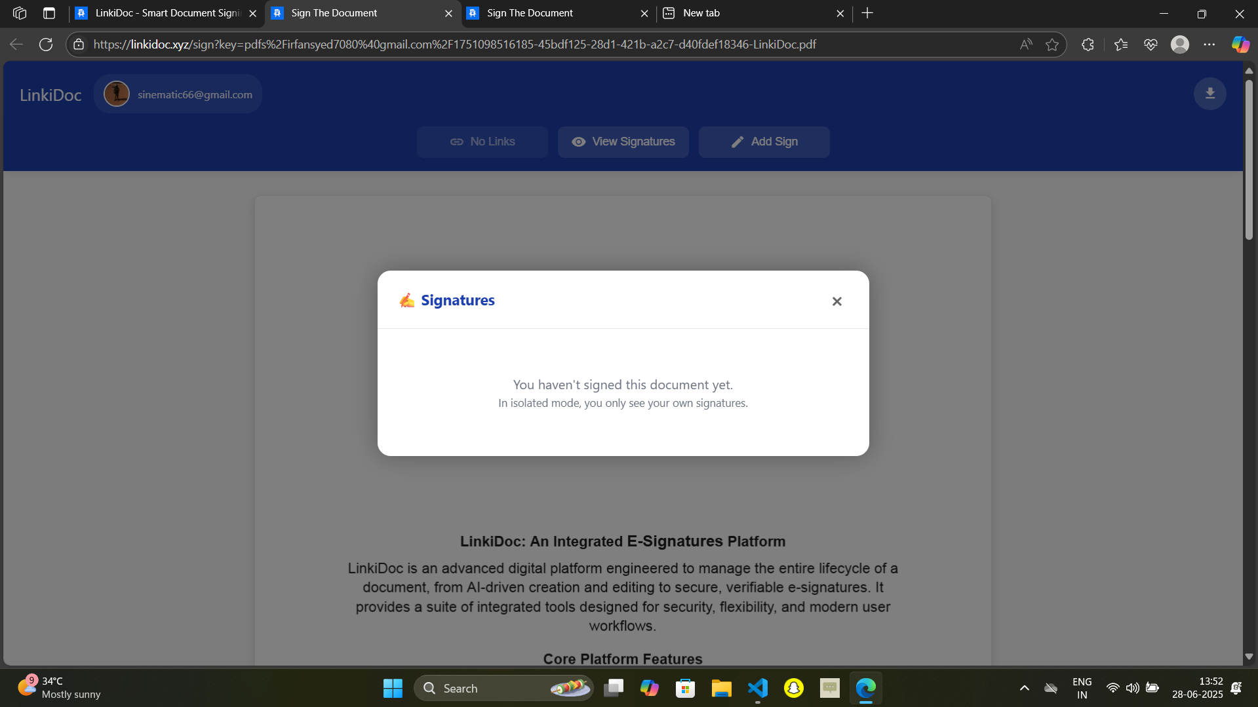The height and width of the screenshot is (707, 1258).
Task: Switch to LinkiDoc - Smart Document Signing tab
Action: pyautogui.click(x=166, y=13)
